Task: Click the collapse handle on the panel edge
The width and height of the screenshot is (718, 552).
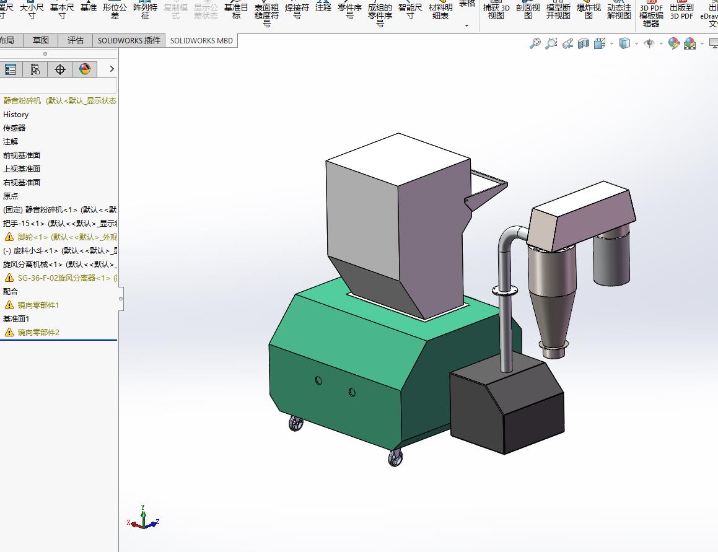Action: [120, 299]
